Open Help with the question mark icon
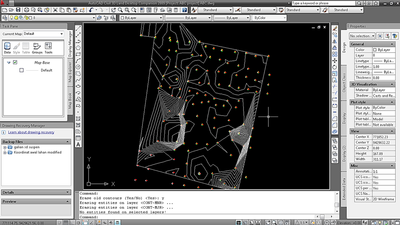Screen dimensions: 400x225 click(x=184, y=10)
